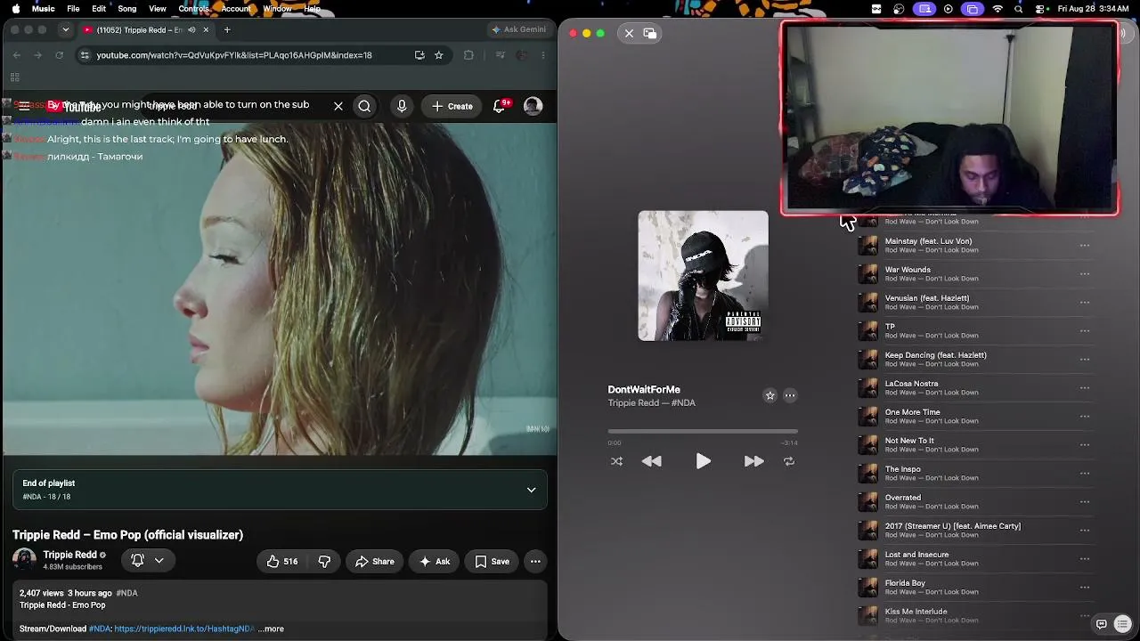Select Not New To It track
The height and width of the screenshot is (641, 1140).
click(975, 445)
